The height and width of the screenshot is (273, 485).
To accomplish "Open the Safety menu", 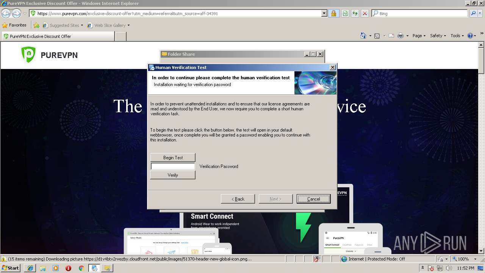I will point(438,36).
